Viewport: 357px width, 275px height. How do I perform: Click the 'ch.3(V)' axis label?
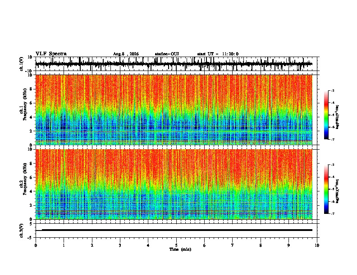pyautogui.click(x=22, y=231)
